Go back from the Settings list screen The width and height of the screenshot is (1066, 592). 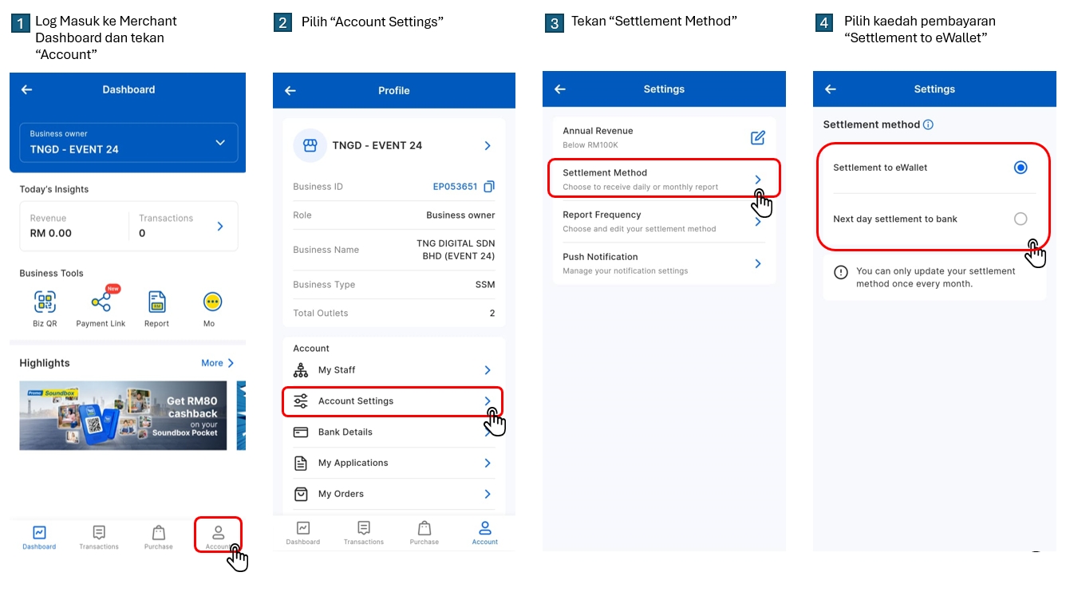pos(560,89)
